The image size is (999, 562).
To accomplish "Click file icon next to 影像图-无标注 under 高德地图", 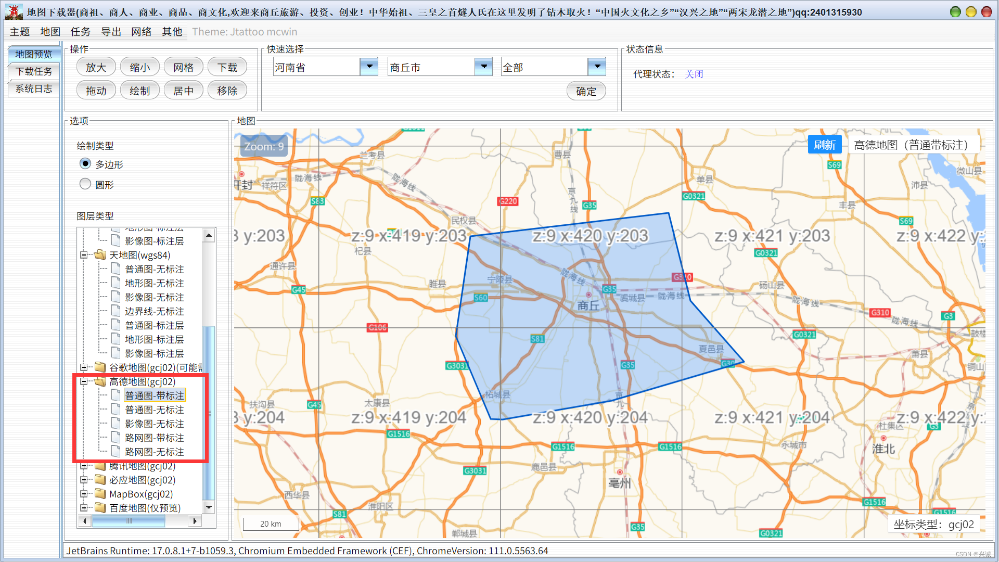I will click(x=116, y=424).
